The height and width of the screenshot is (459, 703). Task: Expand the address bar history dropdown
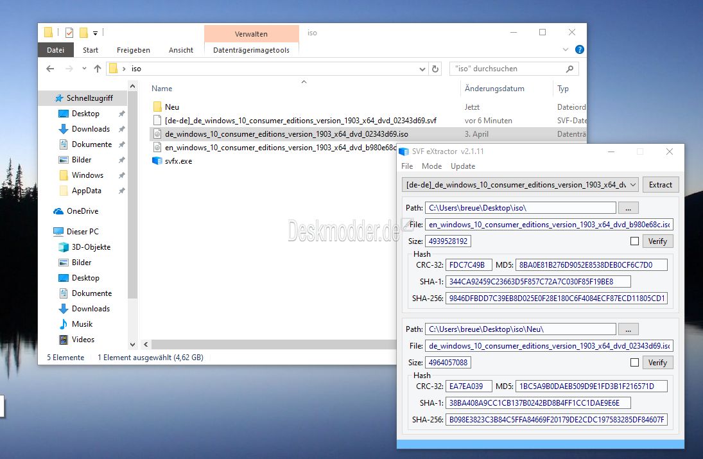[422, 69]
